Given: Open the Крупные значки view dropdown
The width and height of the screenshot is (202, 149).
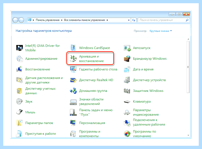Looking at the screenshot, I should pos(161,31).
